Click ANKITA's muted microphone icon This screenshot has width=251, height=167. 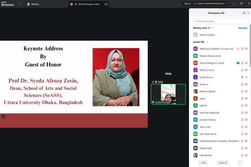[x=242, y=106]
